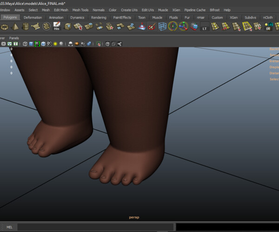Open the Edit Mesh menu
Image resolution: width=279 pixels, height=232 pixels.
click(x=61, y=10)
